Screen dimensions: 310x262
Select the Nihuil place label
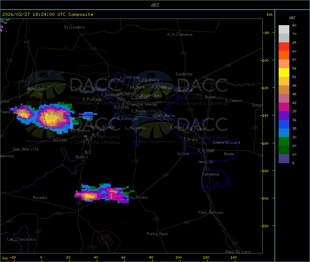click(81, 157)
